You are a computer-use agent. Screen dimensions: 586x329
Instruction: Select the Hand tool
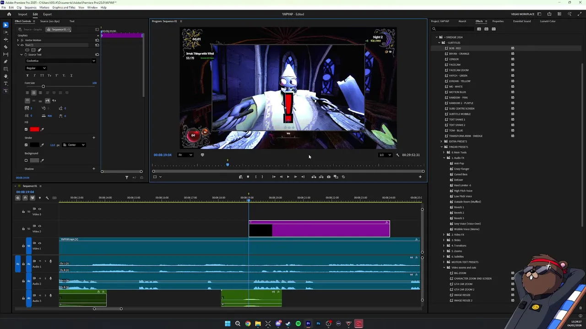pyautogui.click(x=5, y=76)
